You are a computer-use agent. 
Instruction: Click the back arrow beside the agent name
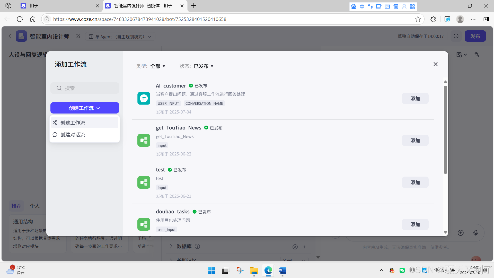[10, 36]
